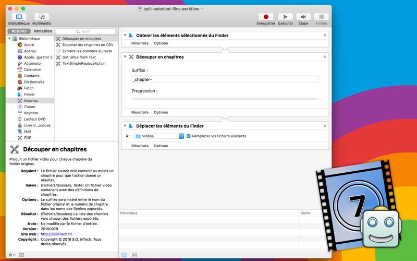
Task: Open the Vidéos destination folder dropdown
Action: coord(158,136)
